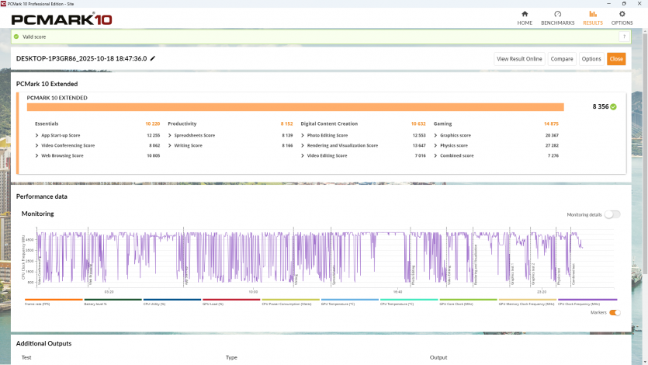The image size is (648, 365).
Task: Click the CPU Clock Frequency legend color bar
Action: tap(587, 300)
